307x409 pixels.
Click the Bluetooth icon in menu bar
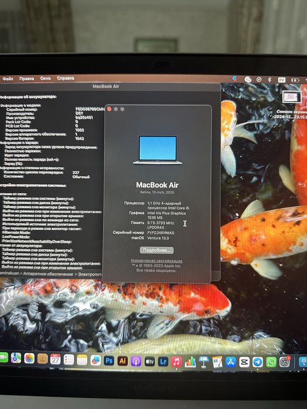(x=270, y=80)
